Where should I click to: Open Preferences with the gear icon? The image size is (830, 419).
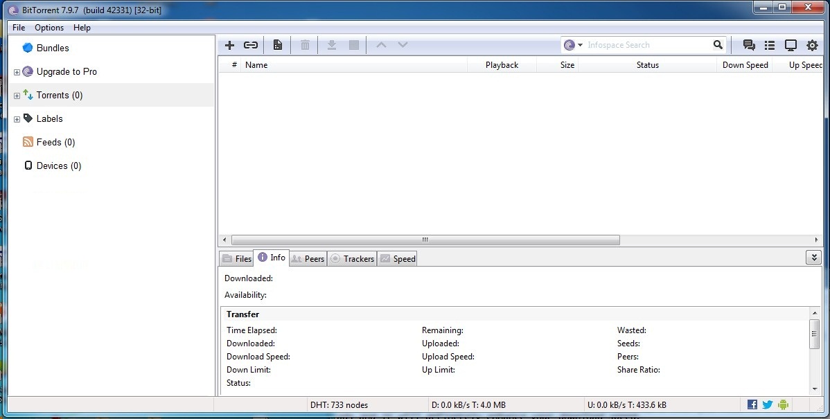tap(812, 45)
